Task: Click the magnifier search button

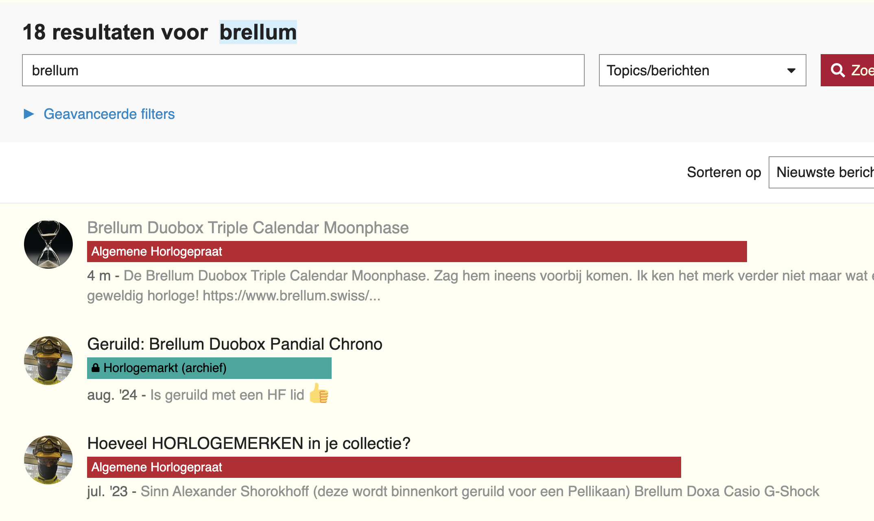Action: click(x=847, y=70)
